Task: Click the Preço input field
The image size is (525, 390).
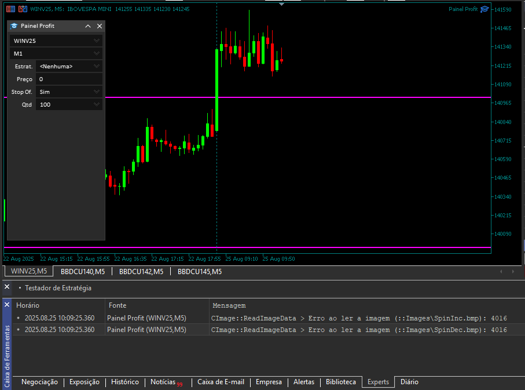Action: pyautogui.click(x=69, y=79)
